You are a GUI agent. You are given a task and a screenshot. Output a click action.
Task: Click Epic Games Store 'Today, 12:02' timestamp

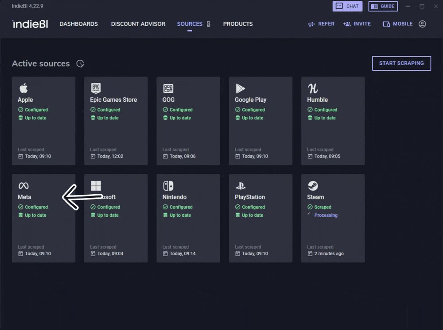pos(110,156)
